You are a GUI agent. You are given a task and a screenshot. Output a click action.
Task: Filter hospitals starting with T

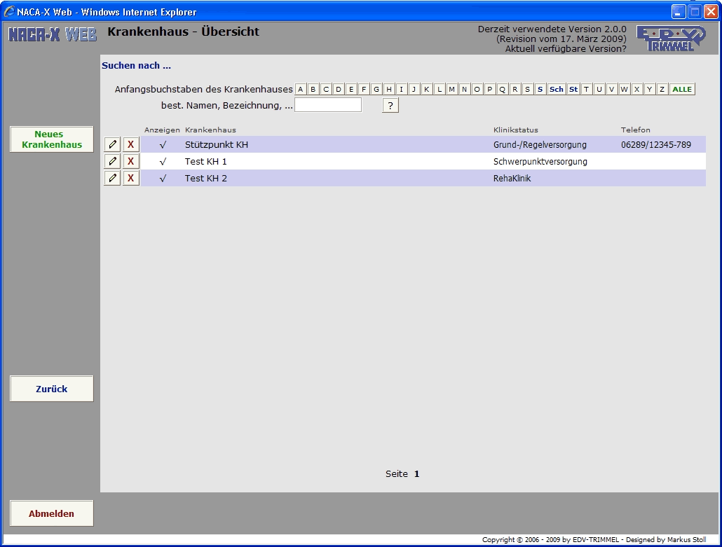coord(587,89)
